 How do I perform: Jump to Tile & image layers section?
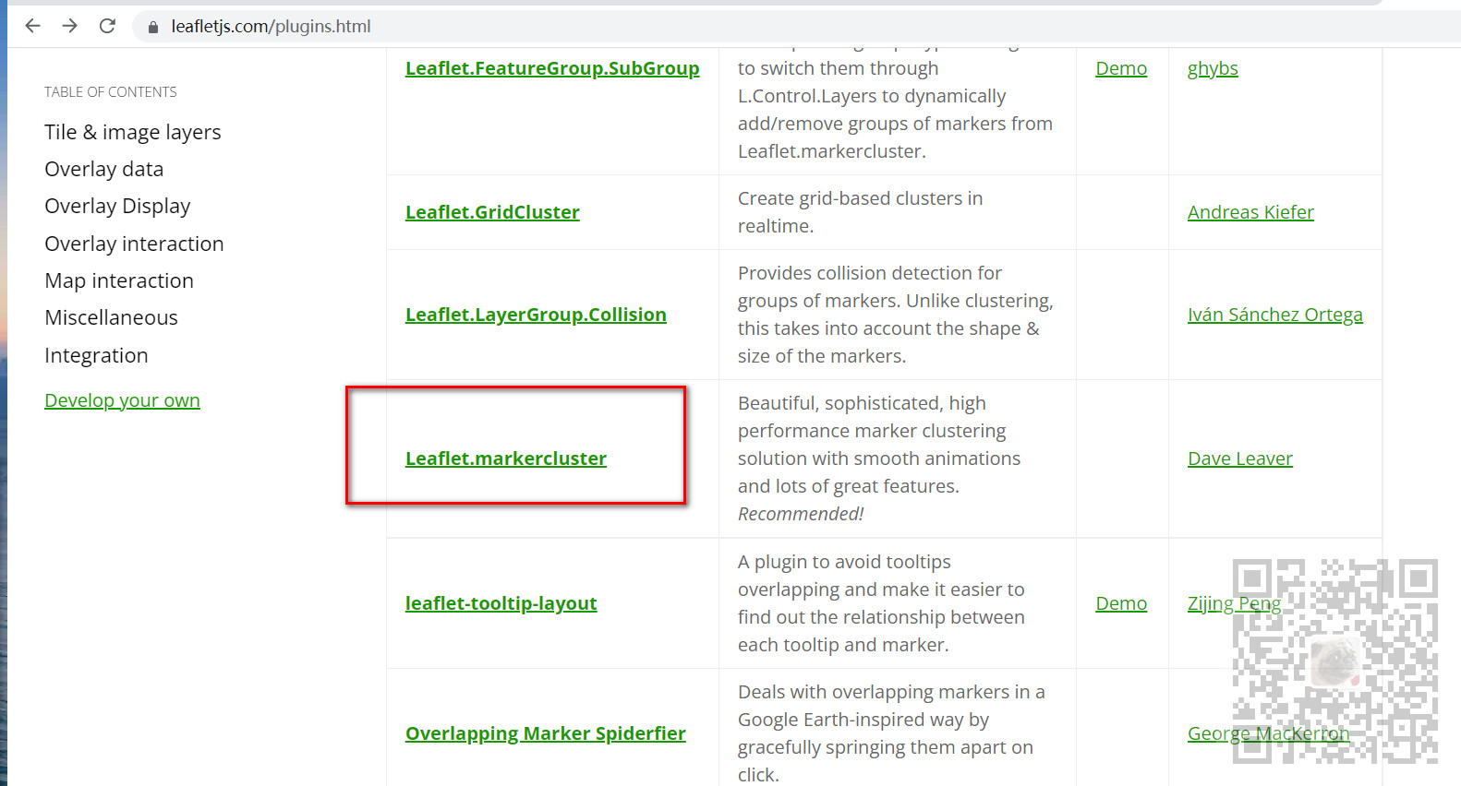[x=133, y=132]
